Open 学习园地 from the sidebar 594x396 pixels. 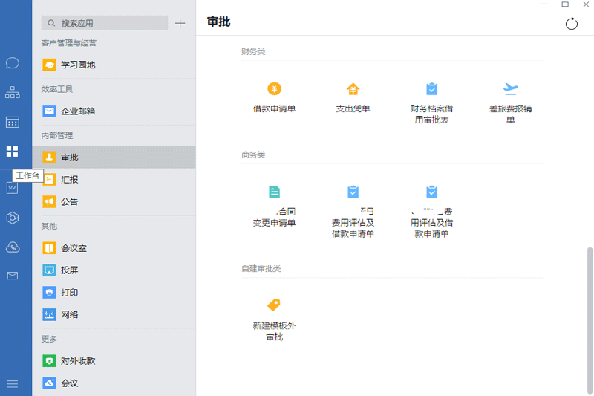[77, 65]
